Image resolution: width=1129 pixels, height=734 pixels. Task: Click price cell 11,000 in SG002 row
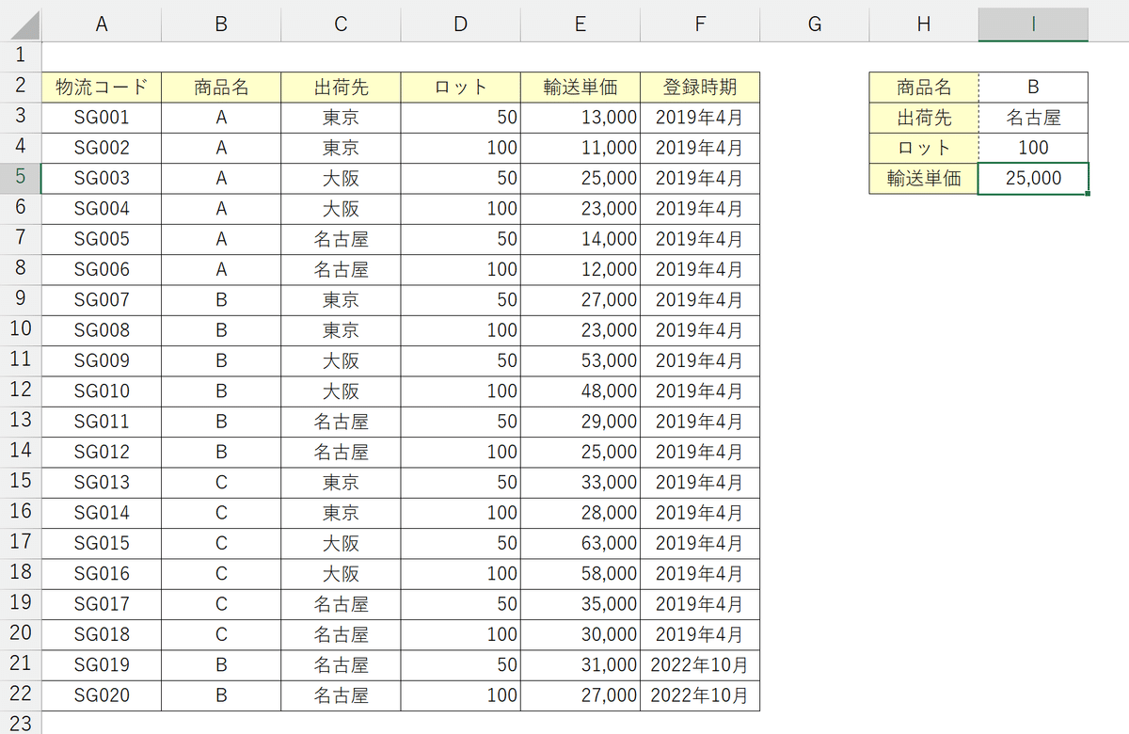pos(580,148)
